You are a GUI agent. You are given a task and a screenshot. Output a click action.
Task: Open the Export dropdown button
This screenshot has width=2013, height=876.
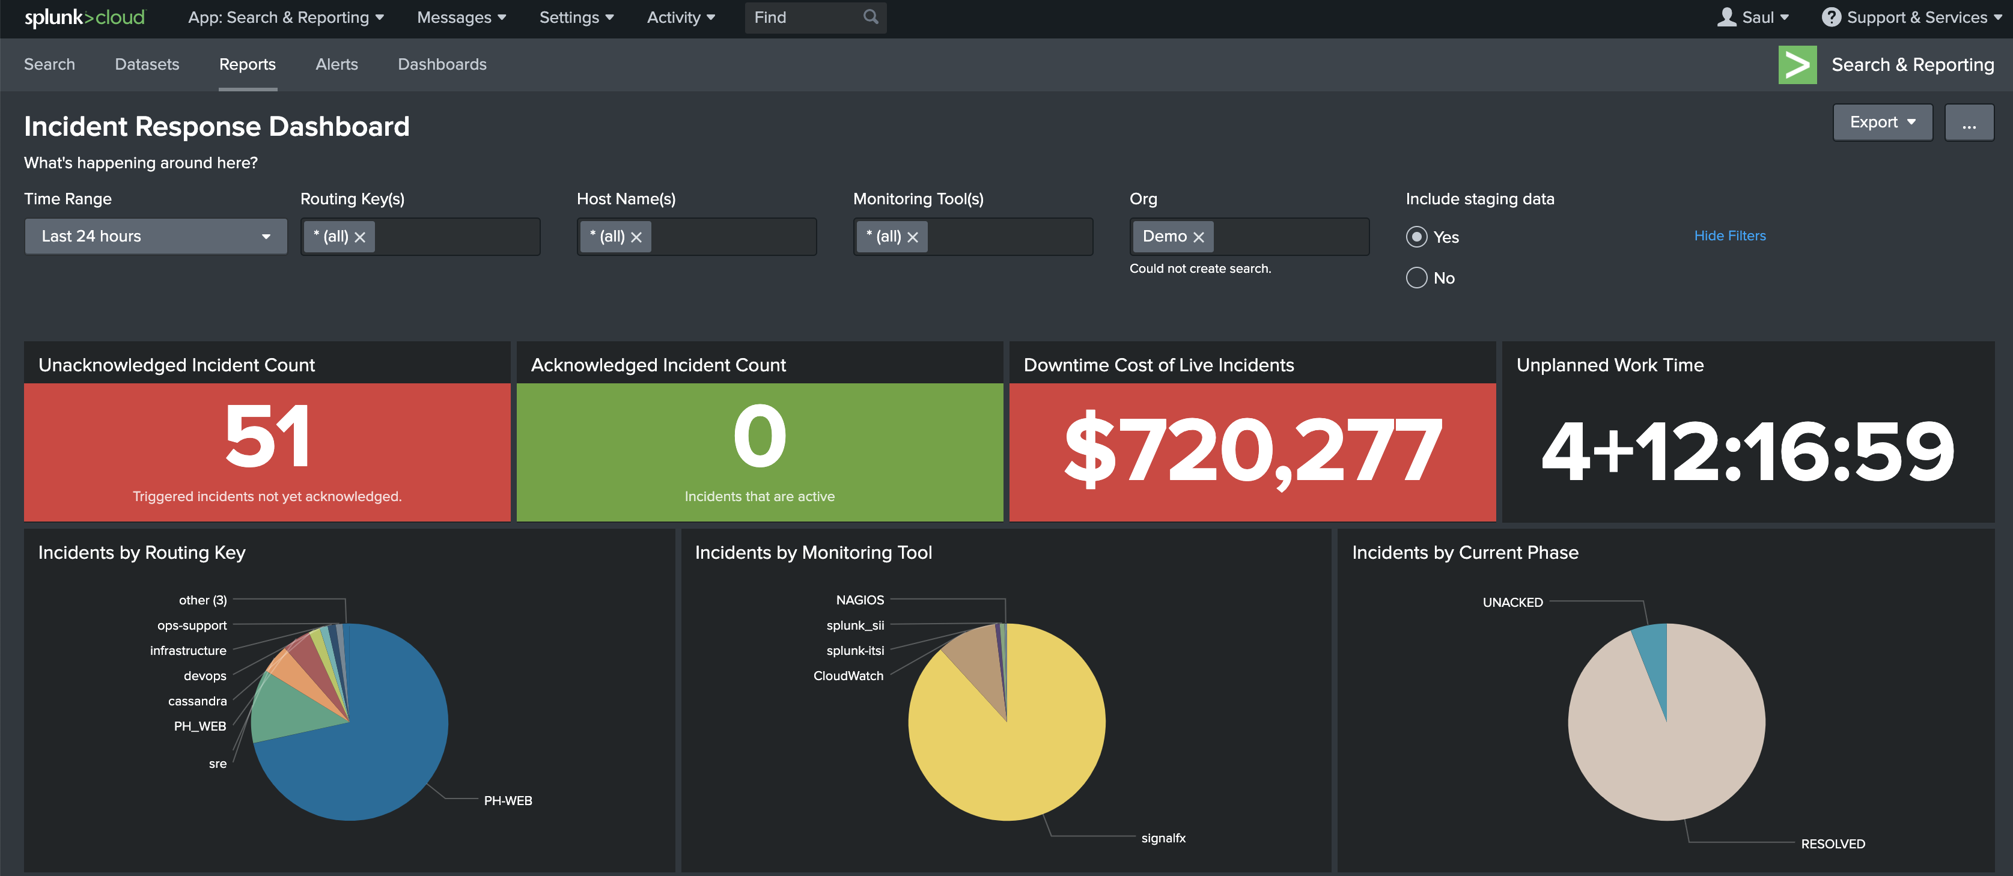1882,123
